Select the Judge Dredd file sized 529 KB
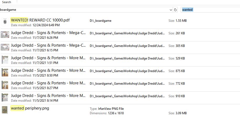The image size is (240, 131). tap(48, 58)
